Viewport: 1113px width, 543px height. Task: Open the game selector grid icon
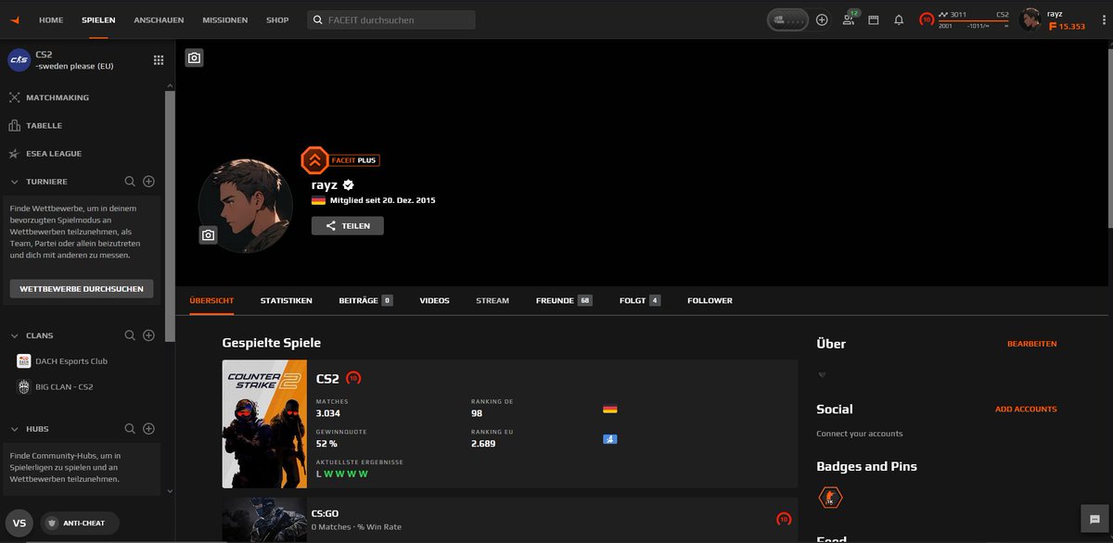coord(159,60)
